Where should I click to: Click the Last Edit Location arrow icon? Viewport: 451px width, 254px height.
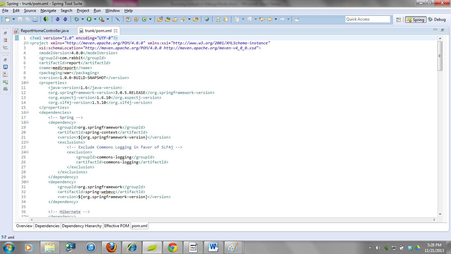click(262, 19)
